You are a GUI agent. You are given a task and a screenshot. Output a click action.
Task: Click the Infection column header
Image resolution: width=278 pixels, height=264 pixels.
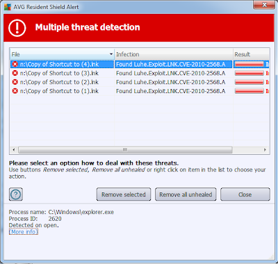[x=174, y=54]
